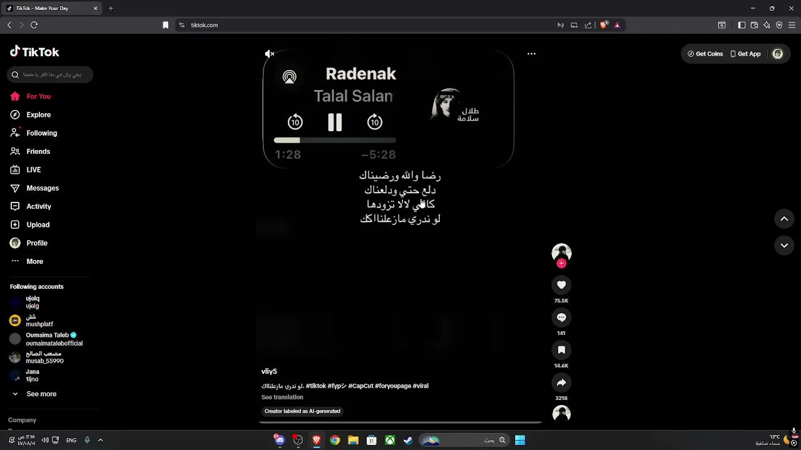The height and width of the screenshot is (450, 801).
Task: Click the #foryoupage hashtag
Action: coord(393,386)
